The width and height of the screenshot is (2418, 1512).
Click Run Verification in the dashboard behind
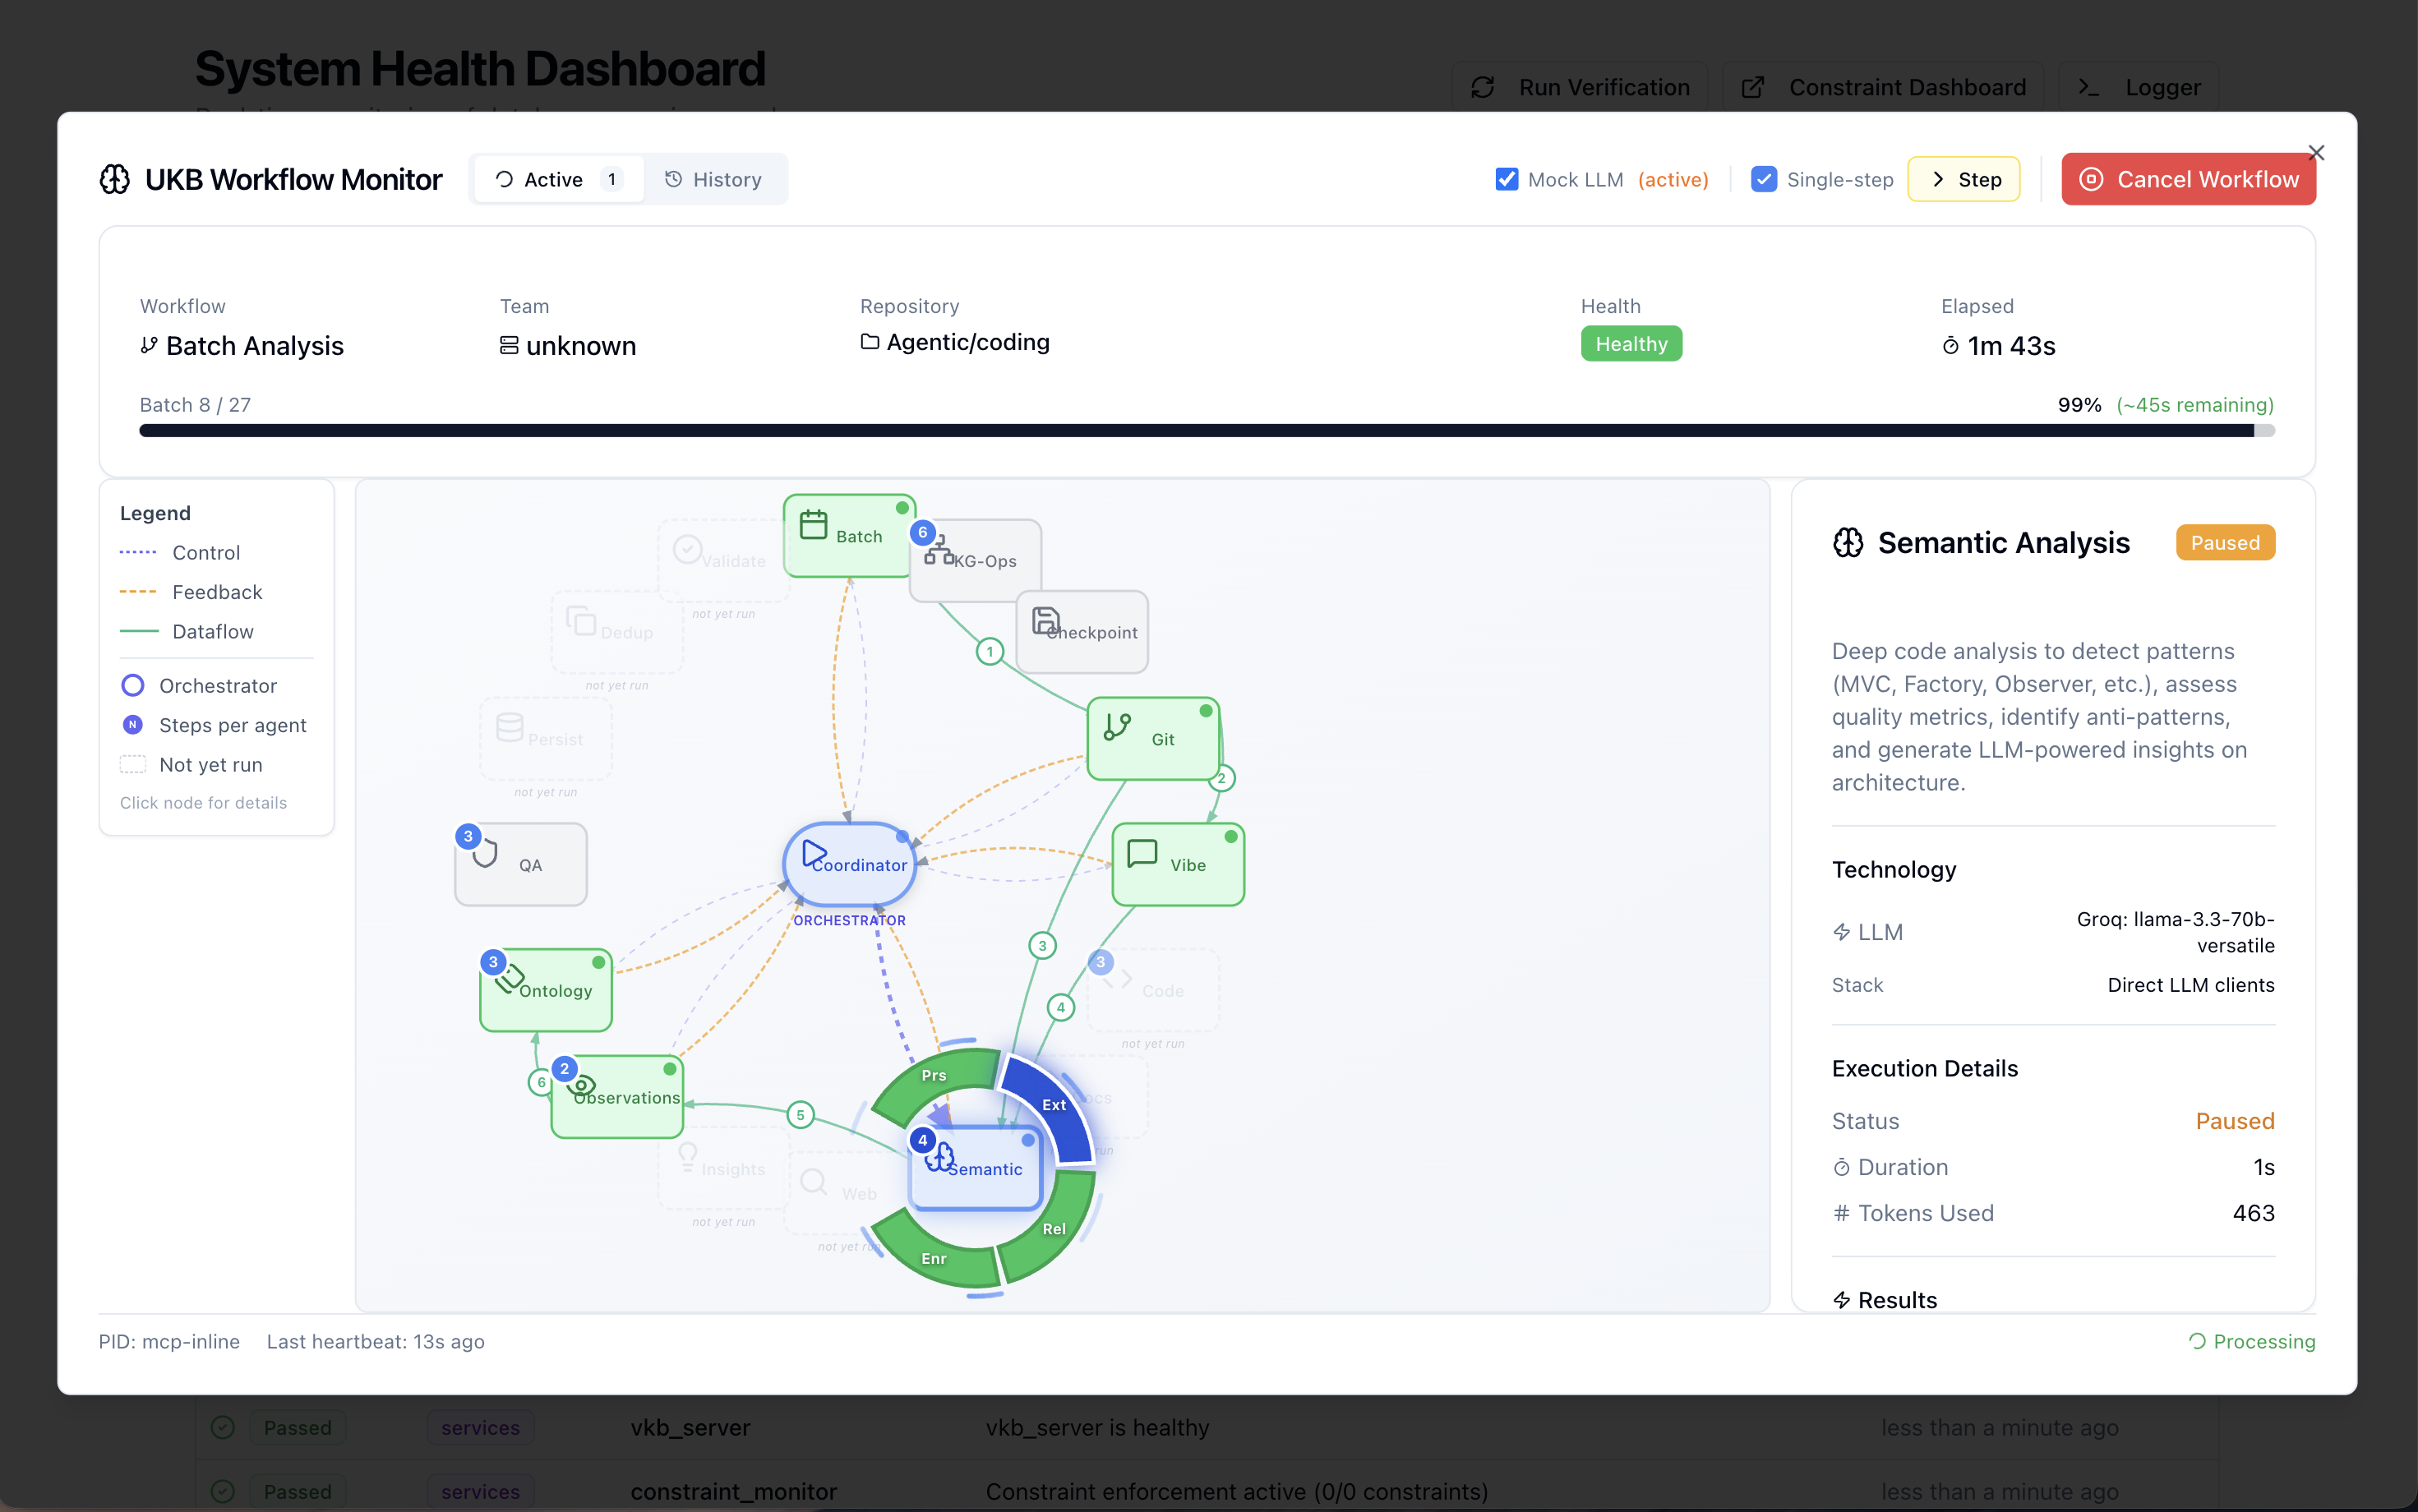point(1580,87)
